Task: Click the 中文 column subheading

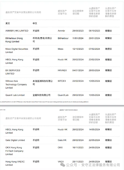Action: point(35,23)
